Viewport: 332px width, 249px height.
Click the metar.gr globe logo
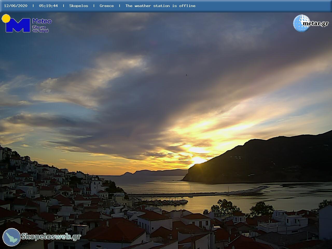[302, 23]
